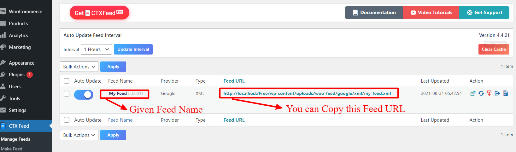Click top Apply button
Screen dimensions: 516x152
(113, 67)
